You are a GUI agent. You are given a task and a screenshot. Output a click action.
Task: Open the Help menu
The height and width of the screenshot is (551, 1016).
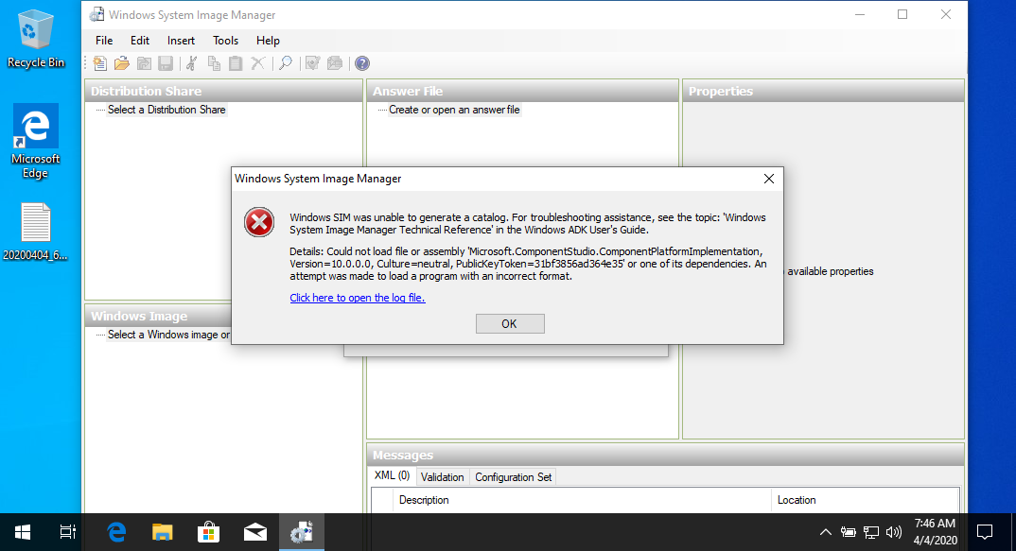pos(268,40)
